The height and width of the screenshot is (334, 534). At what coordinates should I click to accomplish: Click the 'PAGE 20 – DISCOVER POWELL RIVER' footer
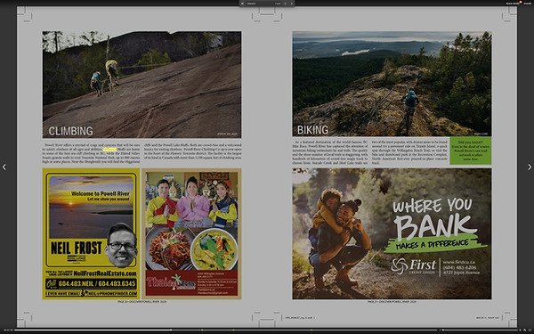[x=142, y=302]
